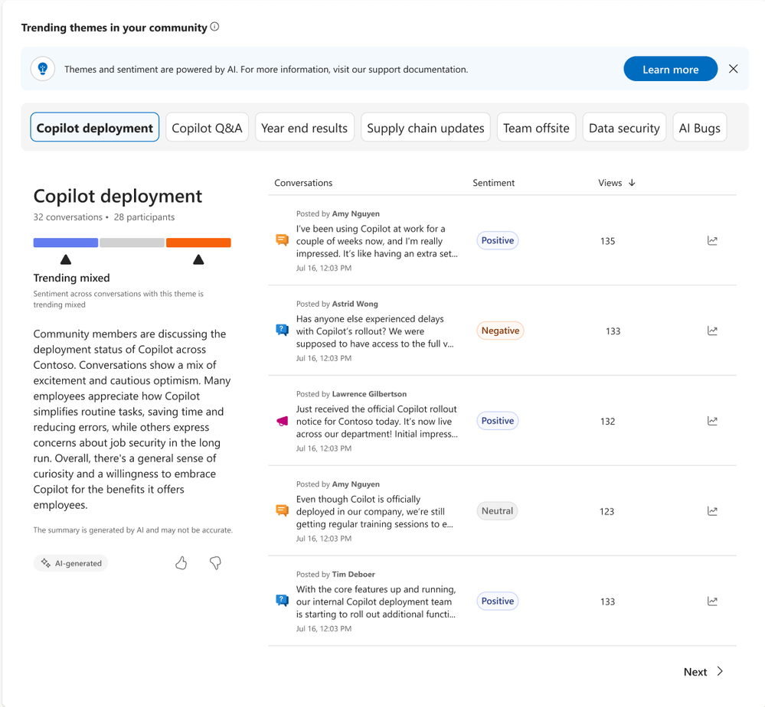The height and width of the screenshot is (707, 765).
Task: Open analytics icon for Astrid Wong's post
Action: (x=712, y=331)
